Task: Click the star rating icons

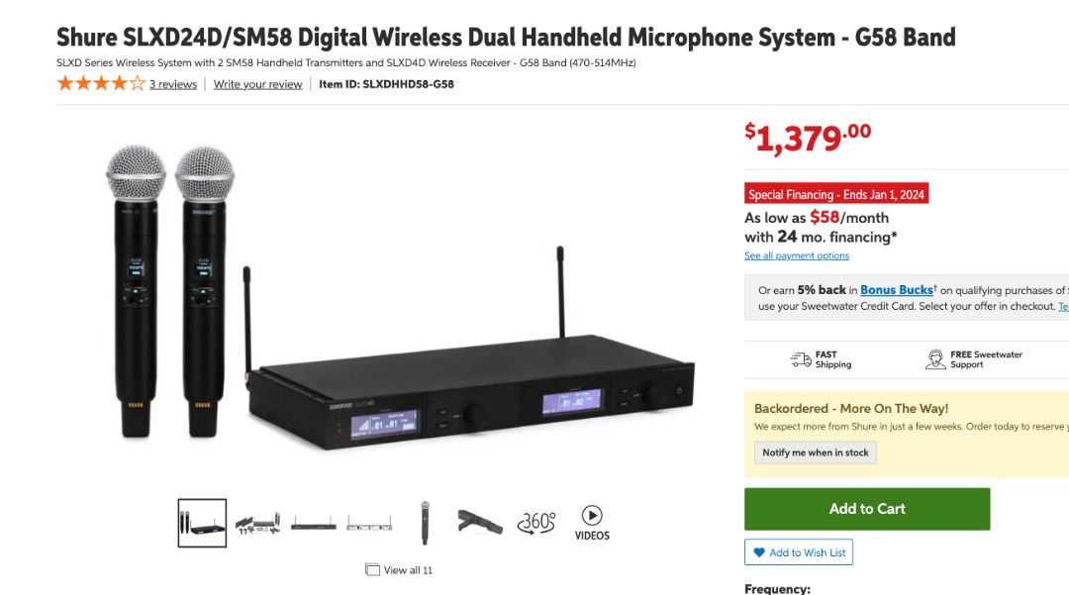Action: (101, 84)
